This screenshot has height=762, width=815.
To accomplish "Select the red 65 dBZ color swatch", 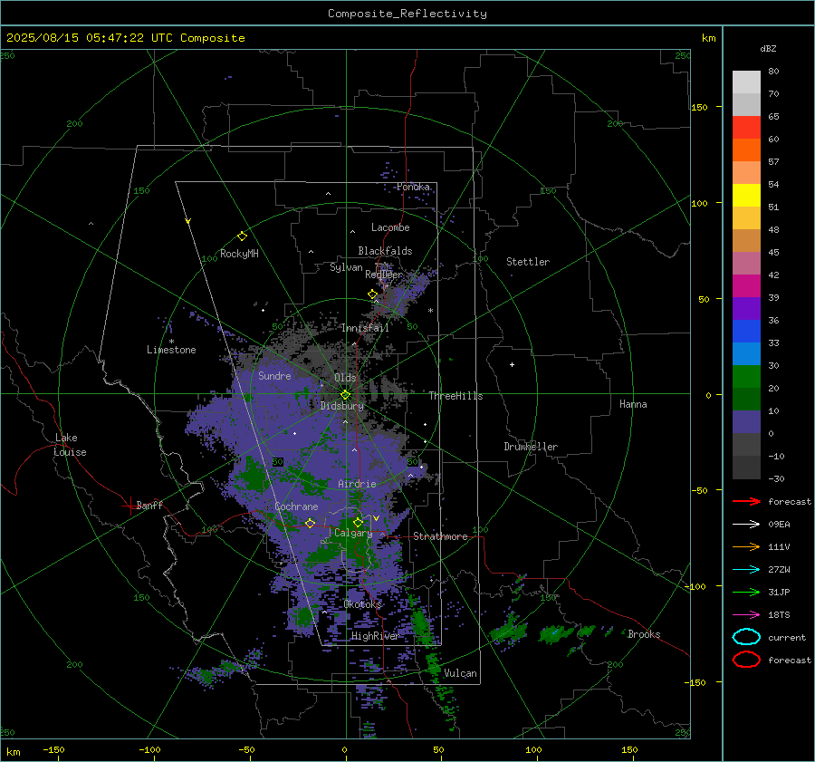I will (746, 128).
